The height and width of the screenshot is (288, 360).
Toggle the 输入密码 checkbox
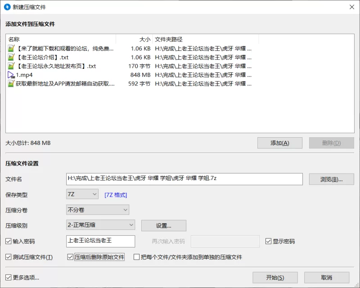(8, 241)
